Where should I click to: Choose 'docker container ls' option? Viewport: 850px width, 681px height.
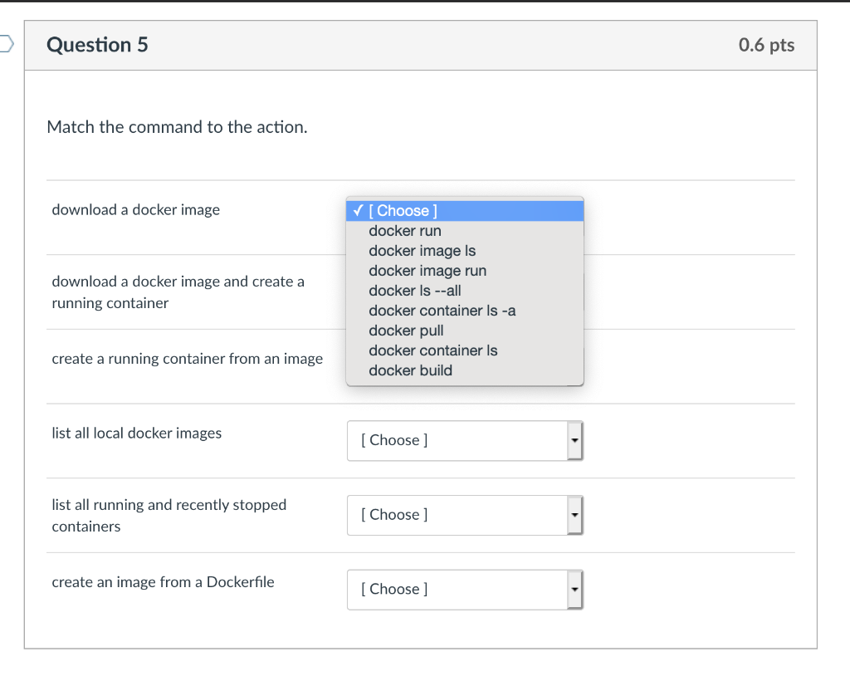click(465, 350)
